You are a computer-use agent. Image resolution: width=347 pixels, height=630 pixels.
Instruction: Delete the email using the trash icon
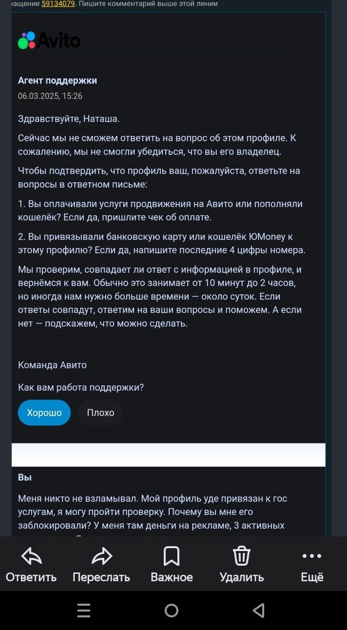241,557
